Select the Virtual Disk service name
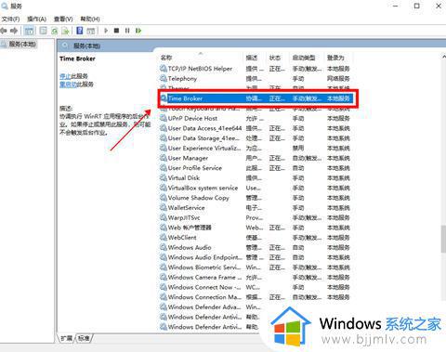Screen dimensions: 446x352 [184, 178]
